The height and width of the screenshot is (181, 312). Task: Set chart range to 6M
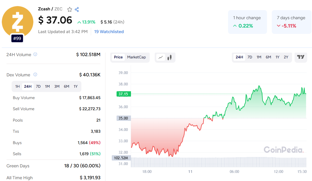coord(269,57)
